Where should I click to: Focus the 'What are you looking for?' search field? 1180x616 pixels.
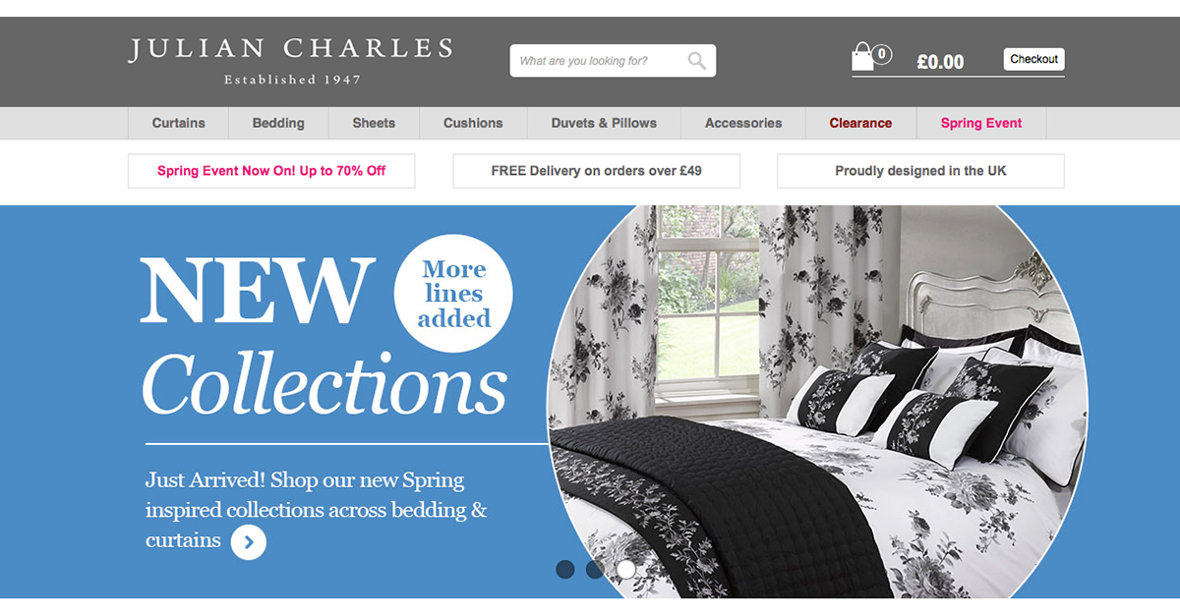(600, 61)
